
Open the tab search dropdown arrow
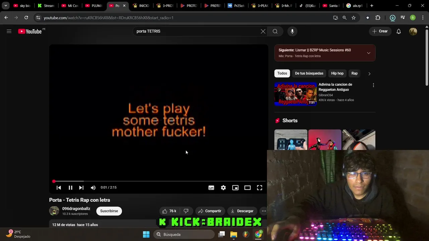(x=6, y=6)
